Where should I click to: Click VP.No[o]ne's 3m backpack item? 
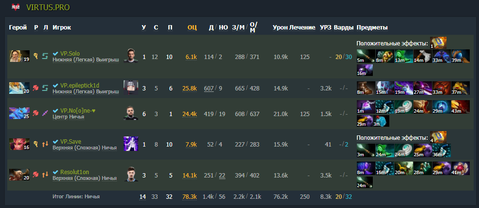pos(381,121)
